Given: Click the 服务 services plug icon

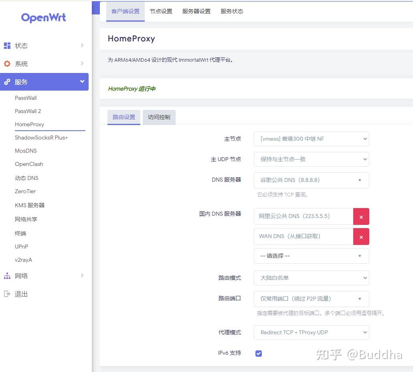Looking at the screenshot, I should (7, 82).
